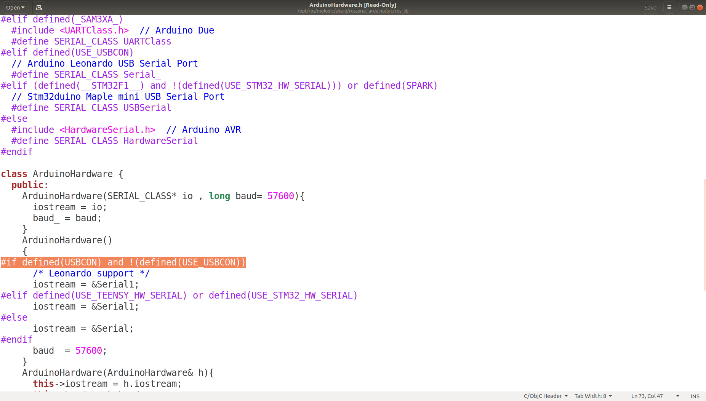The height and width of the screenshot is (401, 706).
Task: Place cursor on the #endif line below HardwareSerial
Action: pos(16,152)
